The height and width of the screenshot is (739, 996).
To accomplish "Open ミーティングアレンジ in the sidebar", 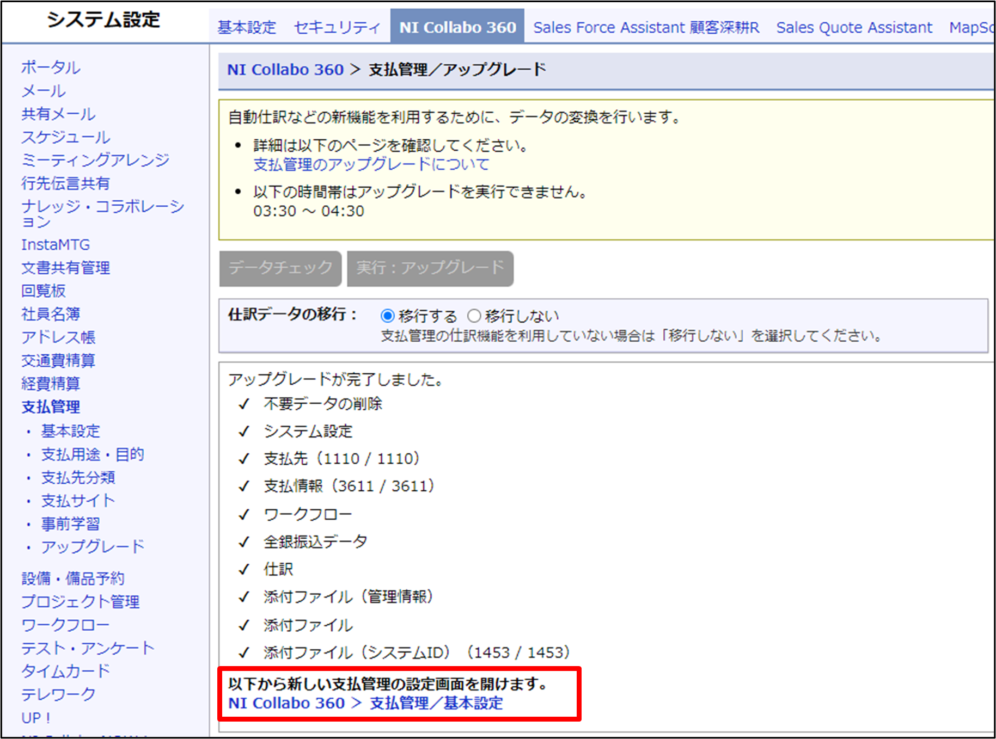I will 95,160.
